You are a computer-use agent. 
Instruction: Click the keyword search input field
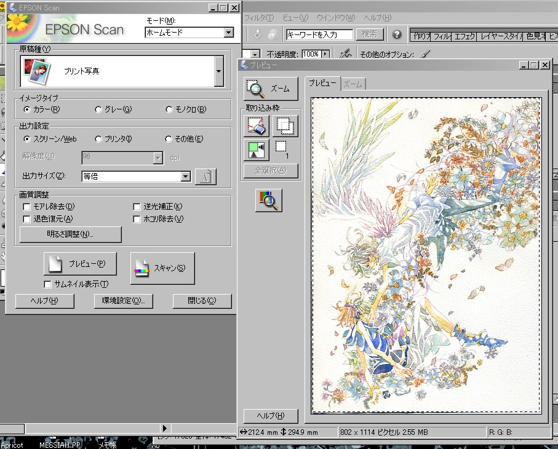319,34
